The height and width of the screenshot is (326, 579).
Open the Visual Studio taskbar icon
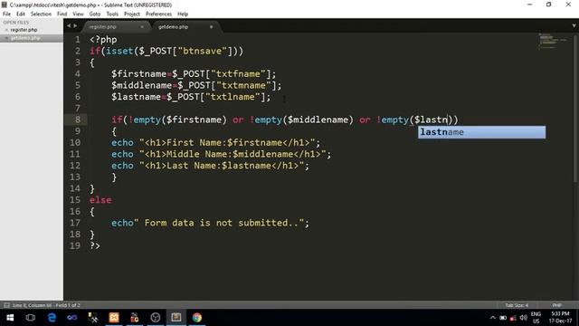point(72,318)
